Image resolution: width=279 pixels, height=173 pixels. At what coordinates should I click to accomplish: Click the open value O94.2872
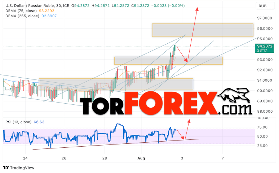click(x=80, y=6)
